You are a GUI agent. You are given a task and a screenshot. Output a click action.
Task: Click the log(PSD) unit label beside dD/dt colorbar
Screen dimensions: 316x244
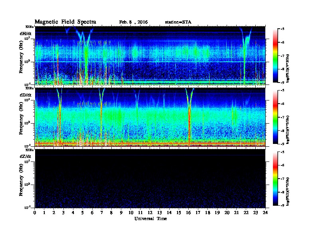[288, 130]
